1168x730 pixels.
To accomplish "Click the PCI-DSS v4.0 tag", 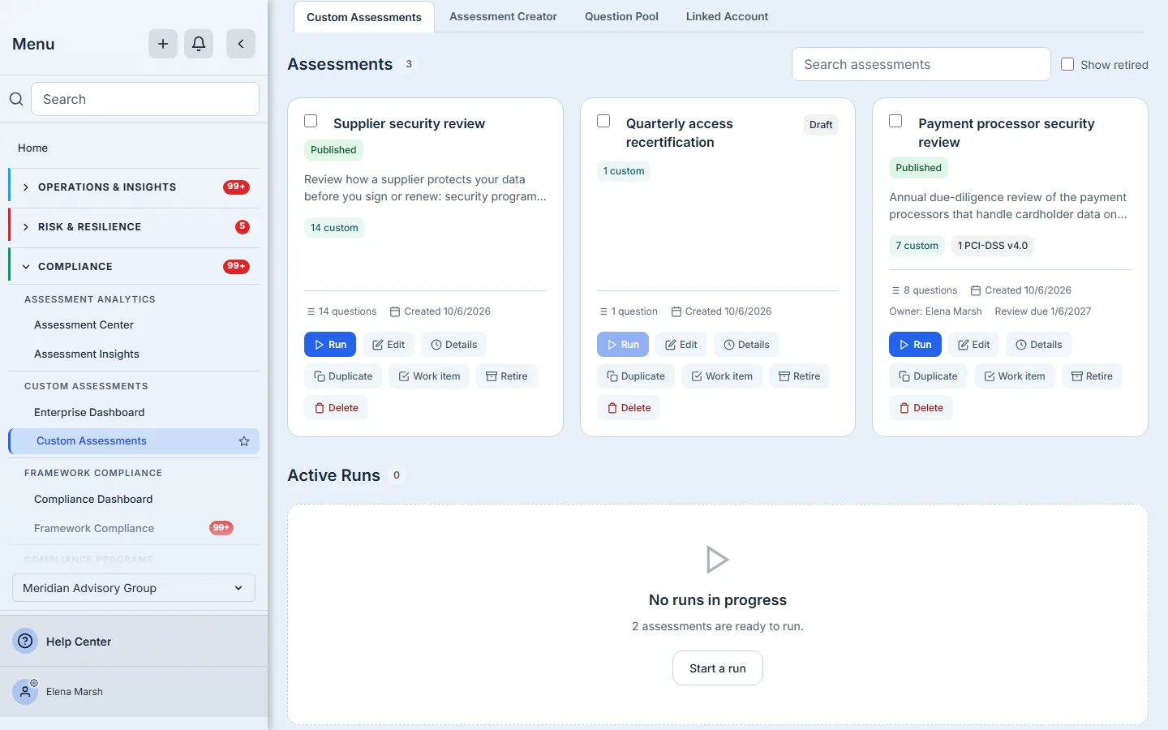I will tap(993, 246).
